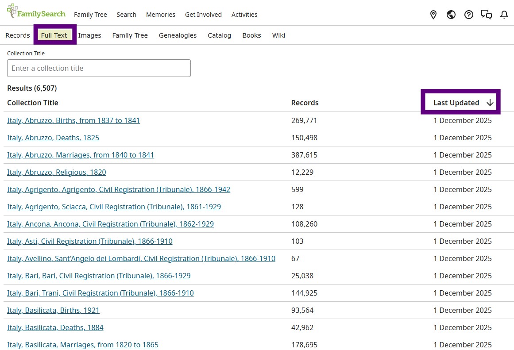Open the Get Involved menu
Screen dimensions: 514x350
point(203,15)
